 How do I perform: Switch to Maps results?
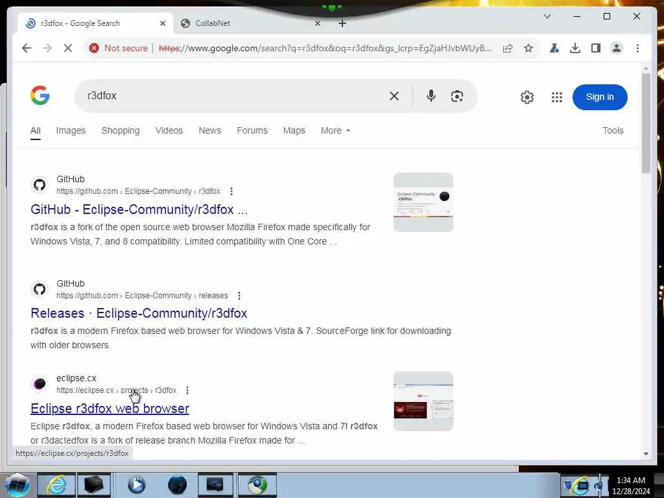294,130
